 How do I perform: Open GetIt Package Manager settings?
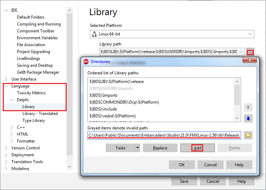(x=38, y=72)
